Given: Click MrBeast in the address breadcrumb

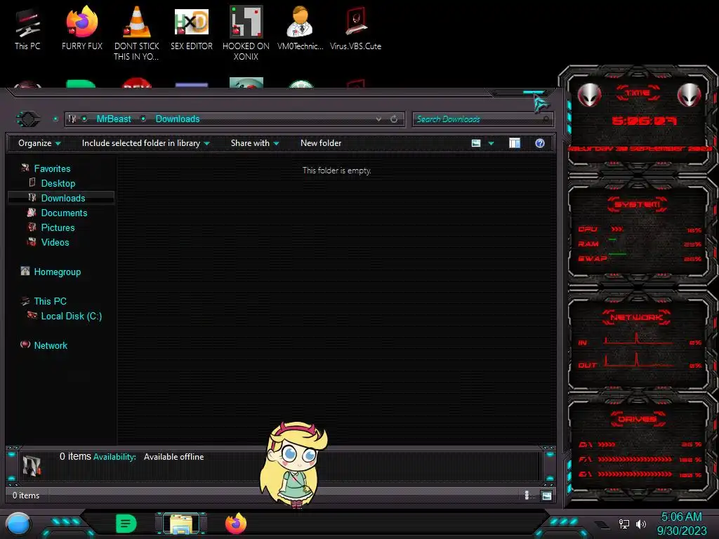Looking at the screenshot, I should click(114, 119).
